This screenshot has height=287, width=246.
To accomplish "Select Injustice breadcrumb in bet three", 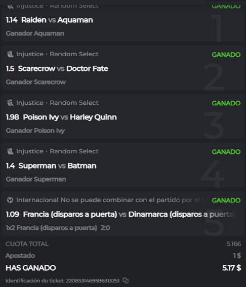I will (30, 103).
